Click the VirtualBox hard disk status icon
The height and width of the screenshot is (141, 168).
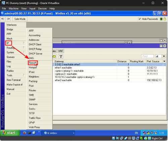click(x=114, y=138)
